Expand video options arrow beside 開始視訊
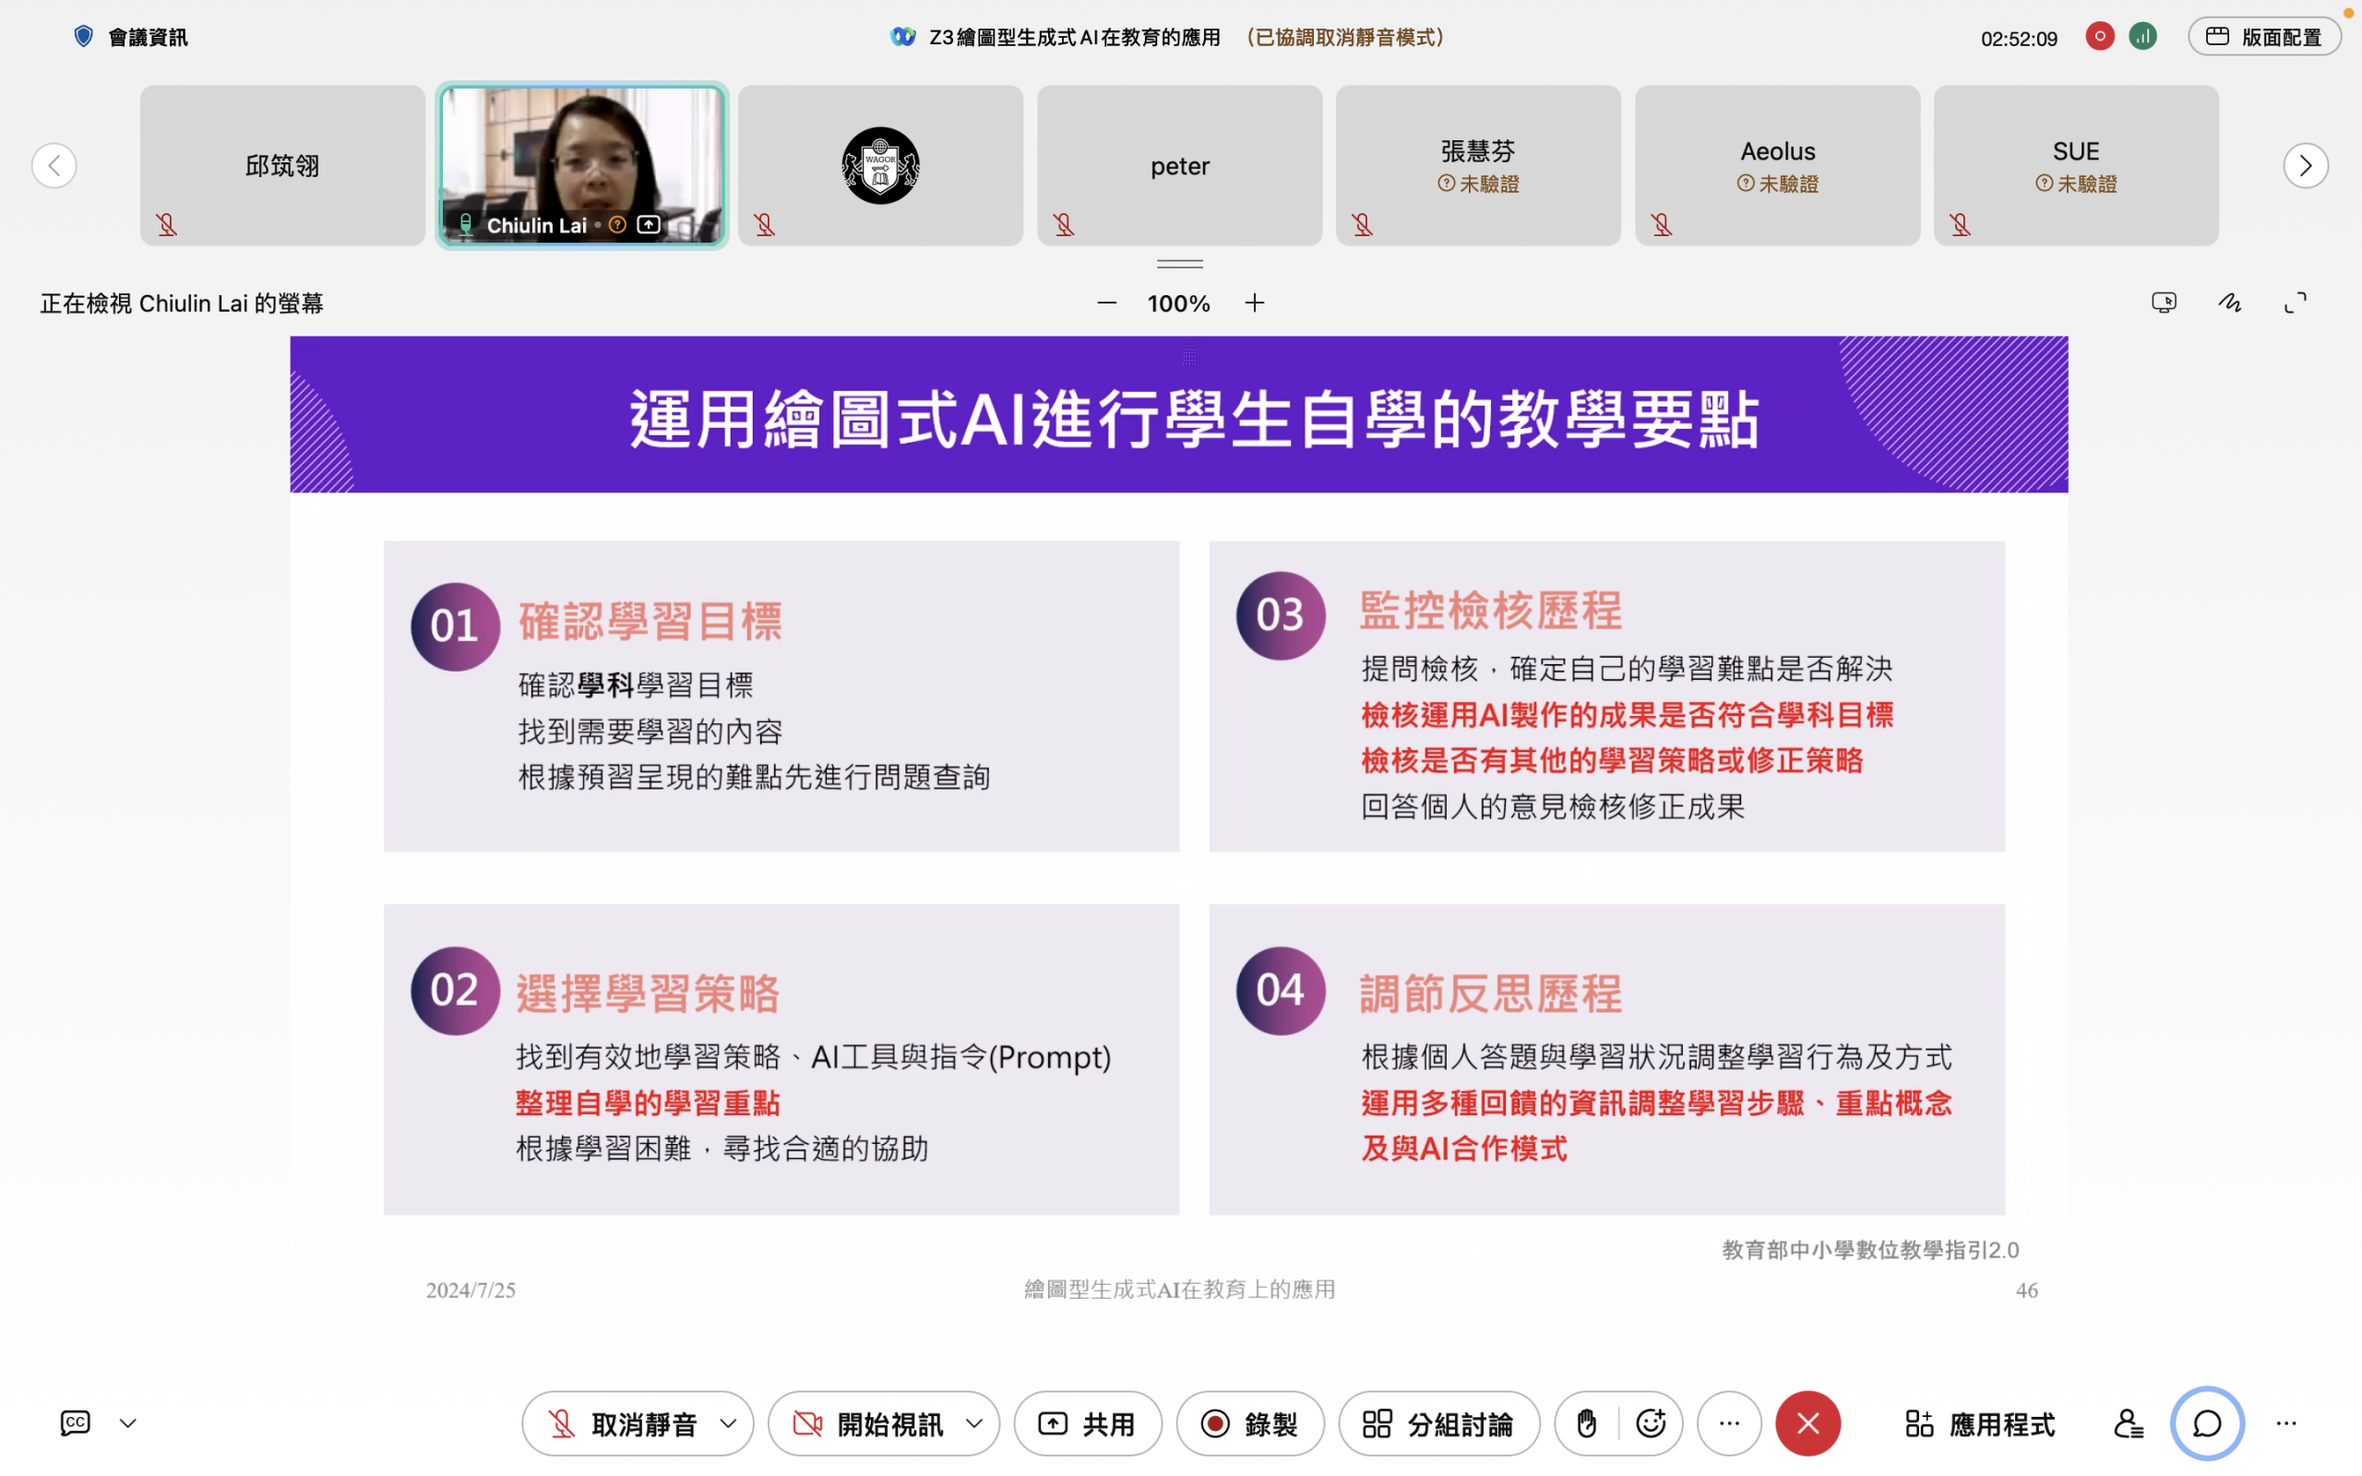Image resolution: width=2362 pixels, height=1476 pixels. [x=974, y=1423]
